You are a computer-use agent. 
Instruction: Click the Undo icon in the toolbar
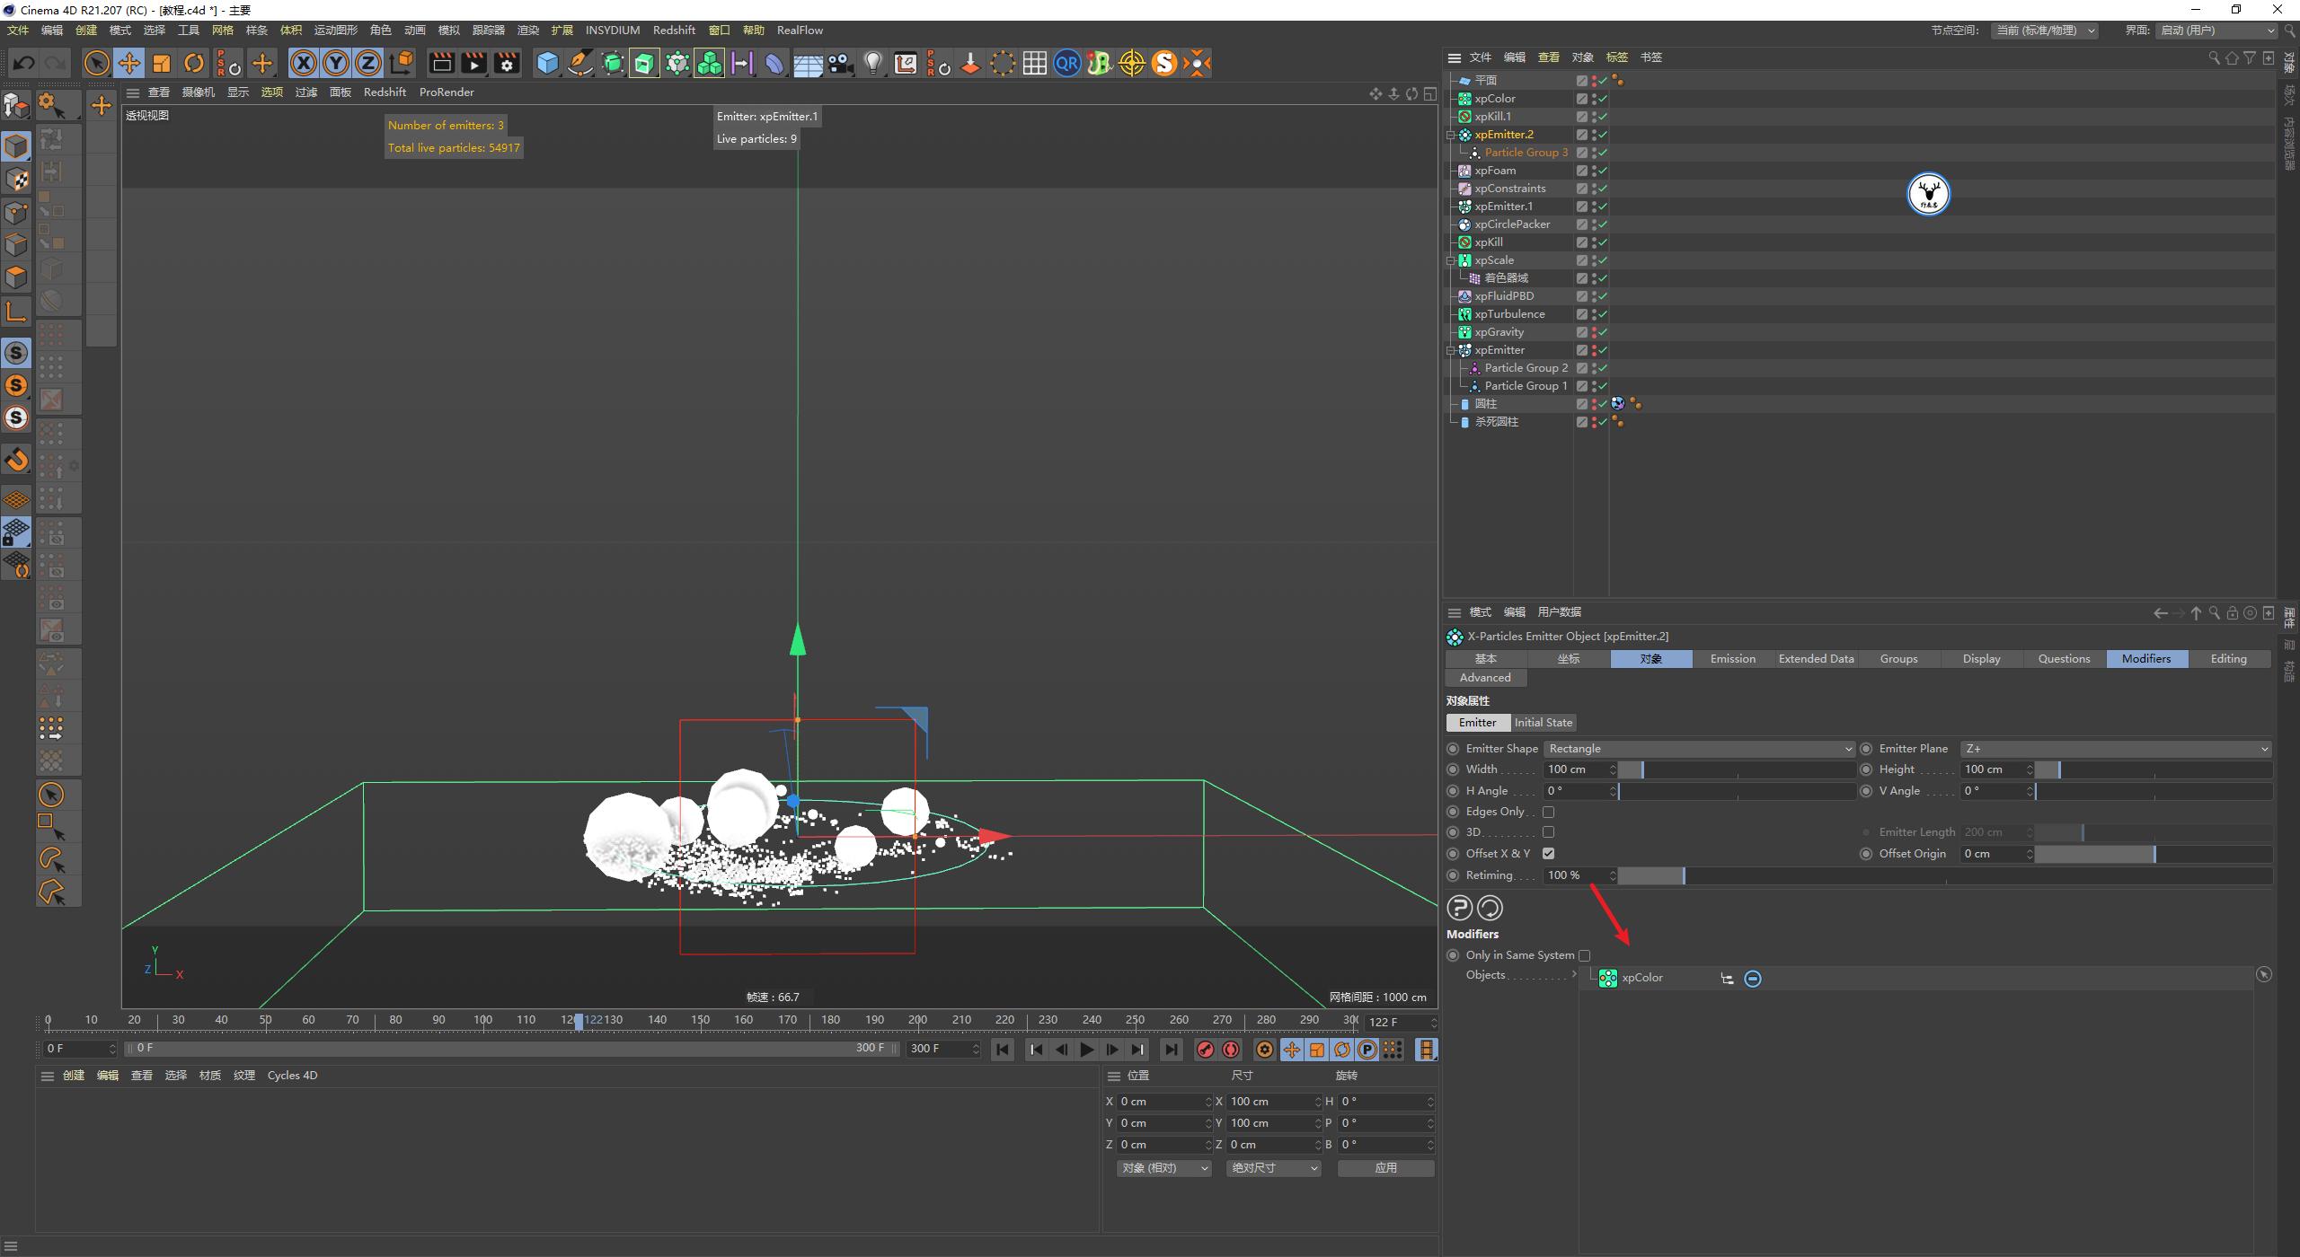pos(23,63)
